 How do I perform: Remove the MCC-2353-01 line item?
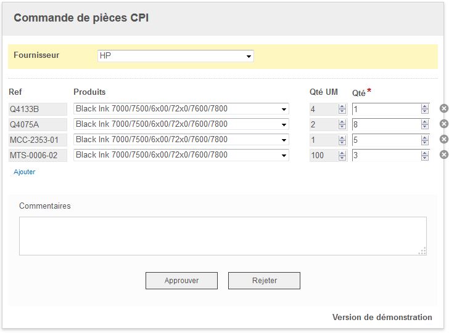(443, 140)
